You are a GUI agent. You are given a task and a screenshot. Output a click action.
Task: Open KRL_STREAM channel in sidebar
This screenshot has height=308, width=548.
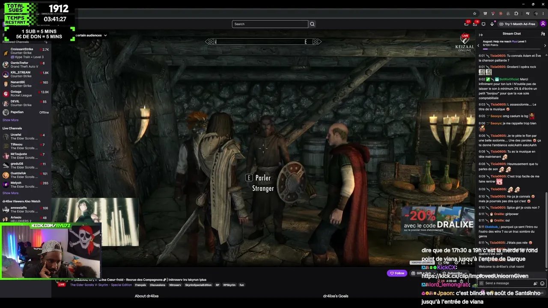pyautogui.click(x=26, y=74)
